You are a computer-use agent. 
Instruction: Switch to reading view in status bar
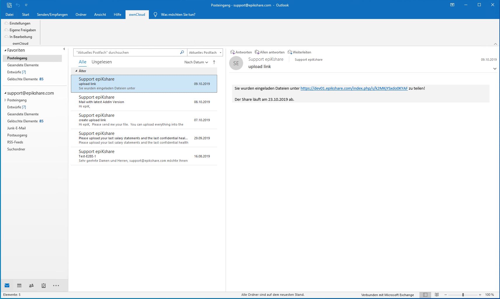[437, 295]
